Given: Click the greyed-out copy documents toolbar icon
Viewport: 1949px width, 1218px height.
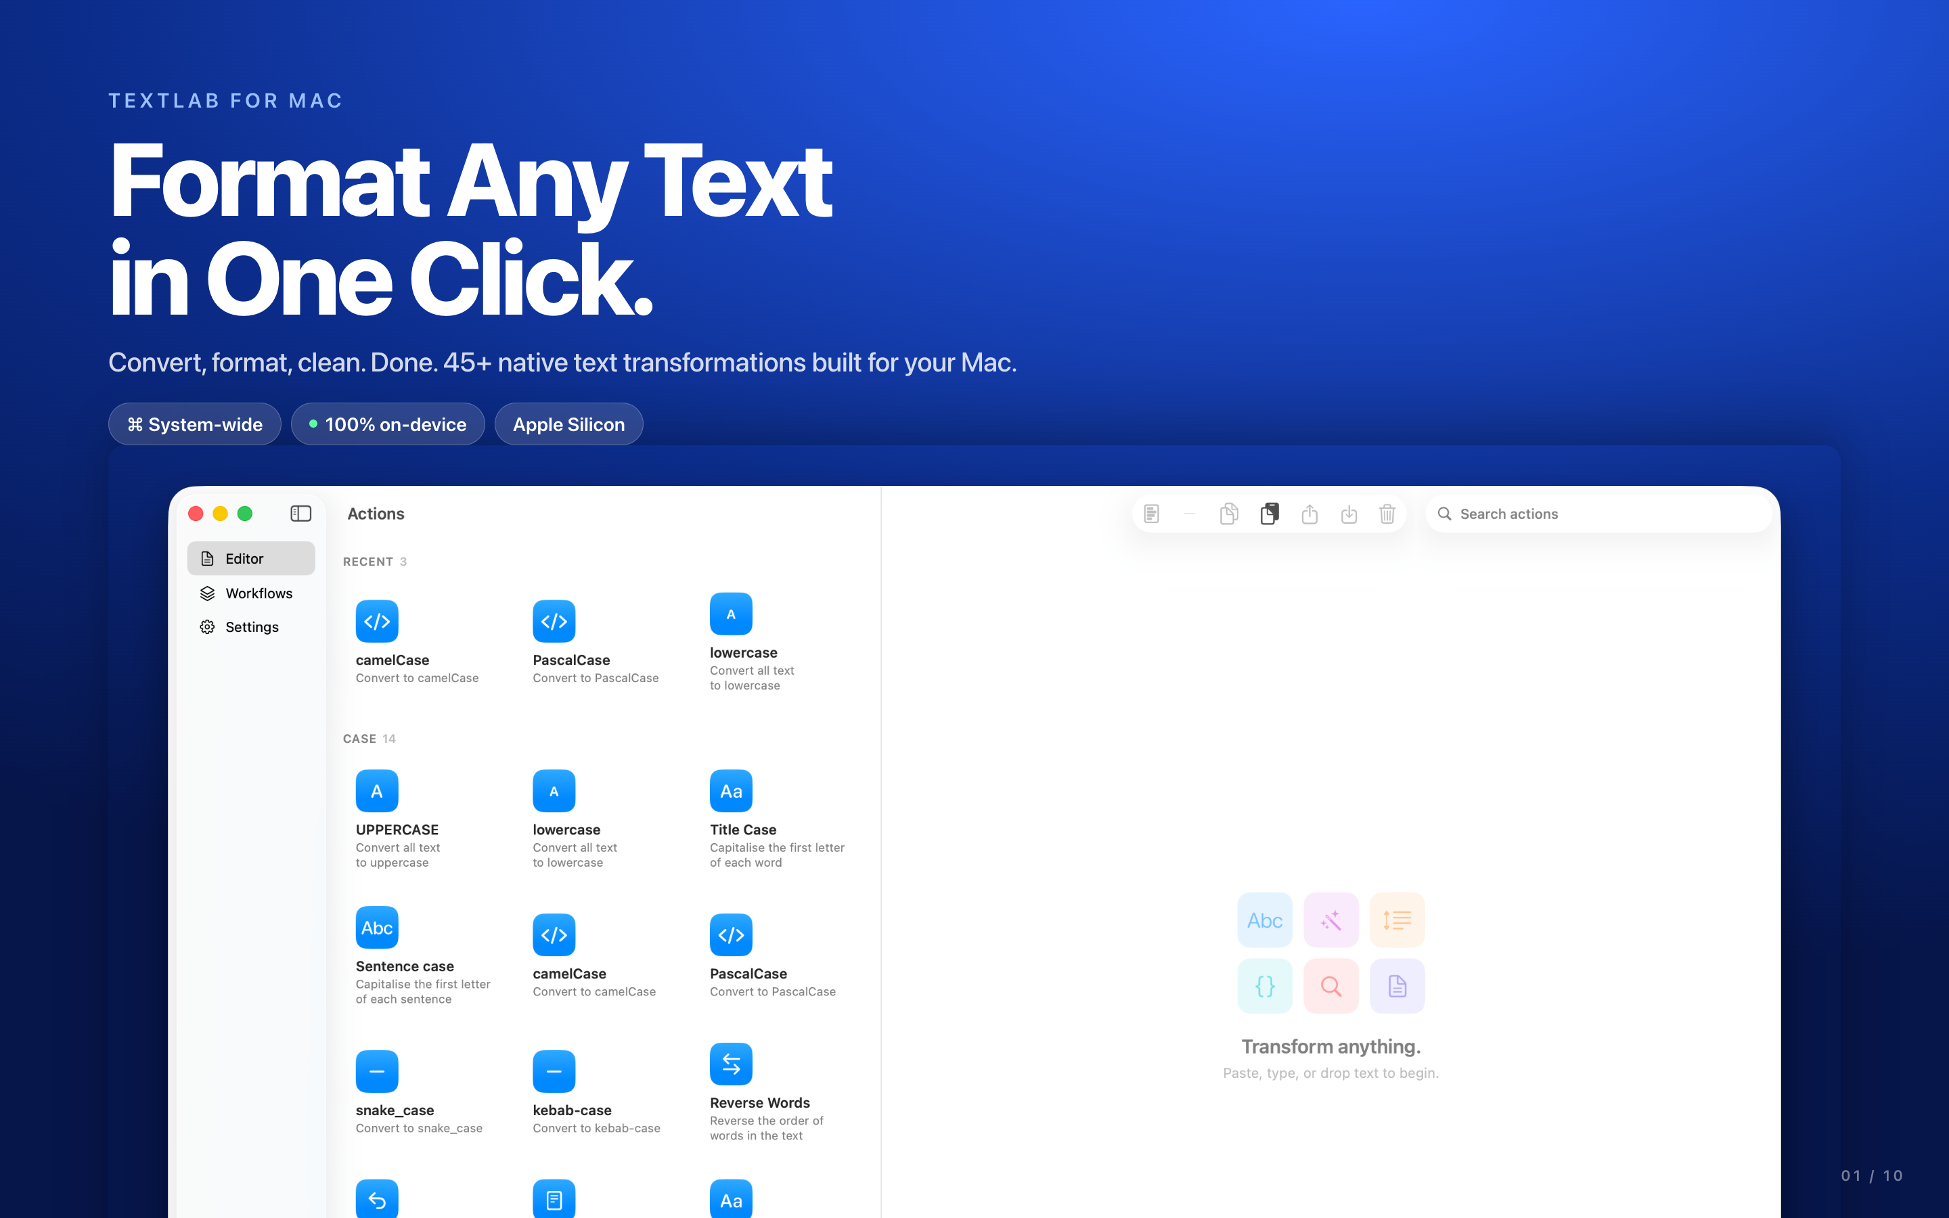Looking at the screenshot, I should click(1229, 513).
